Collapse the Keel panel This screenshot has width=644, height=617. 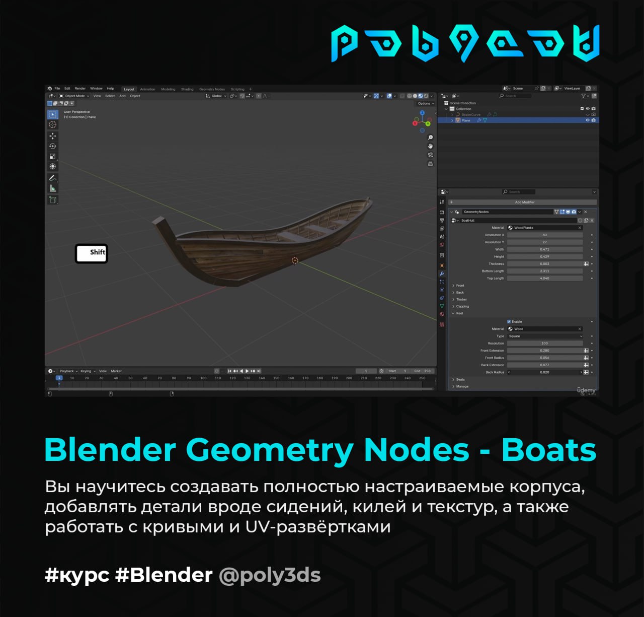[457, 313]
